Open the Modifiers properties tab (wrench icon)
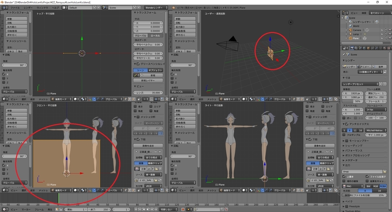392x212 pixels. tap(376, 48)
